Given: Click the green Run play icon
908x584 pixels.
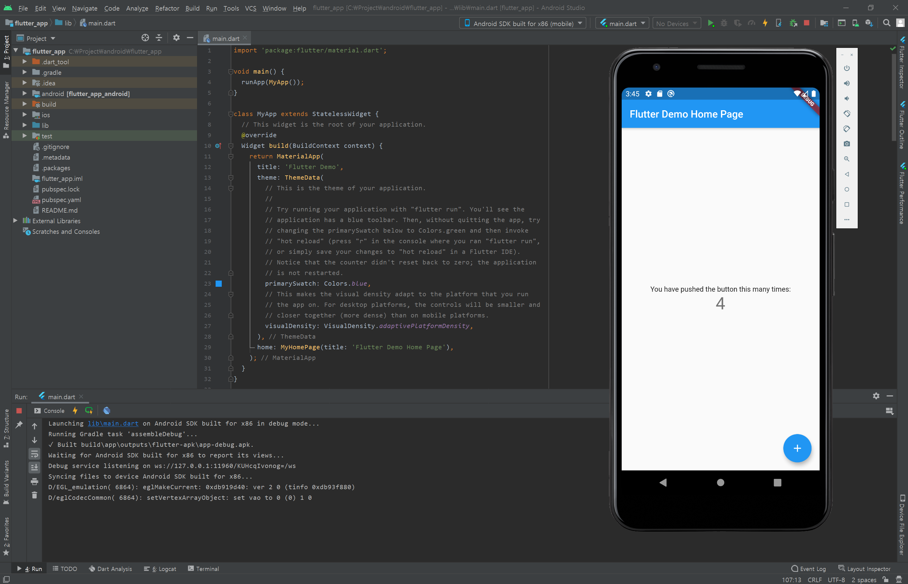Looking at the screenshot, I should pos(711,23).
